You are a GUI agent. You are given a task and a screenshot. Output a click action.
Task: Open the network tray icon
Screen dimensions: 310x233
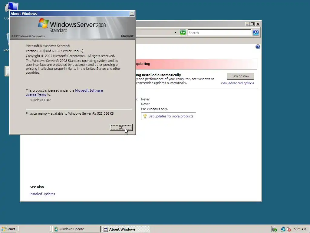point(283,229)
